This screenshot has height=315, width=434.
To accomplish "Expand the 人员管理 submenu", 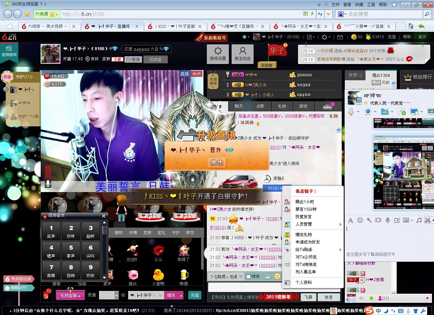I will [313, 224].
